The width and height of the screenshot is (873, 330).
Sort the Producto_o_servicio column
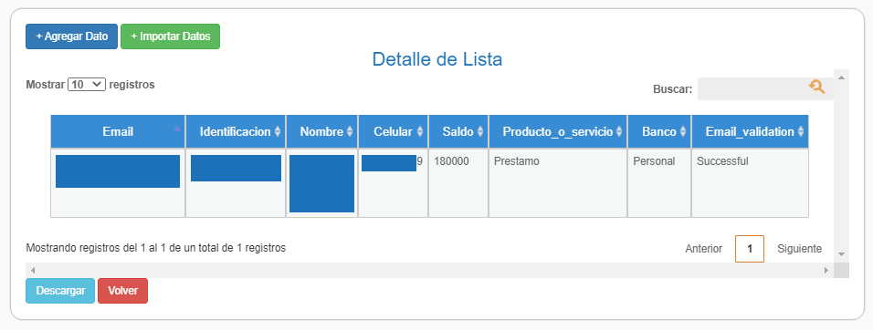coord(619,131)
